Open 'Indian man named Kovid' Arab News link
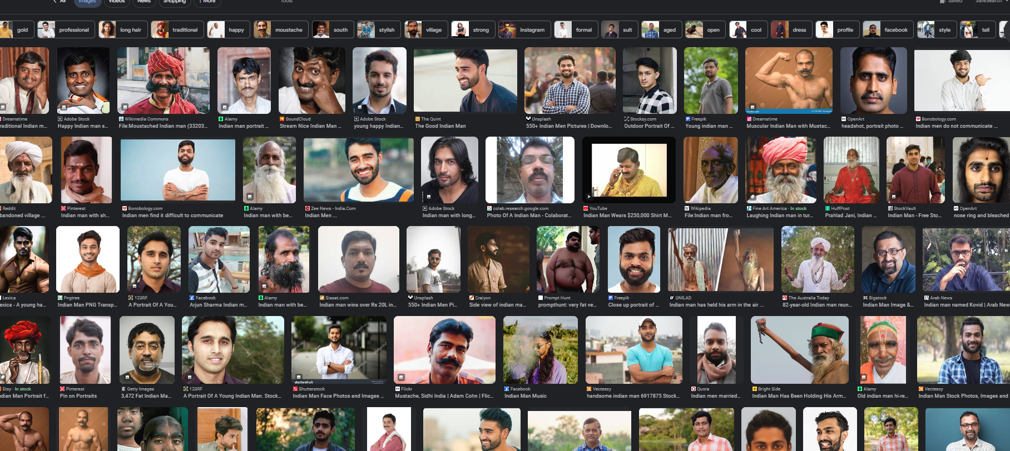This screenshot has width=1010, height=451. pyautogui.click(x=967, y=305)
